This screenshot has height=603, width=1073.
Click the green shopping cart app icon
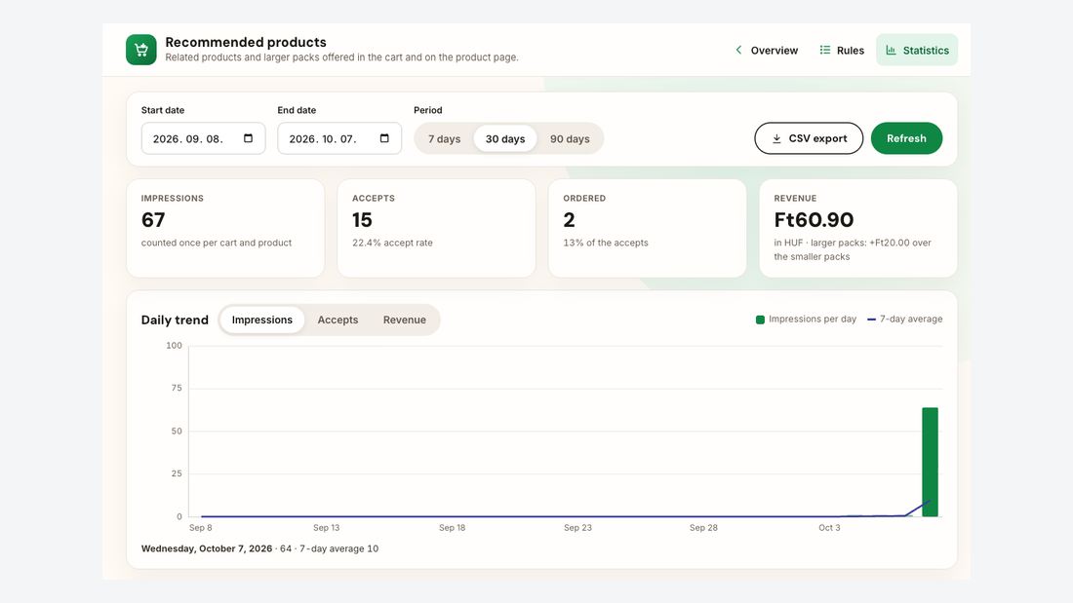pos(141,50)
